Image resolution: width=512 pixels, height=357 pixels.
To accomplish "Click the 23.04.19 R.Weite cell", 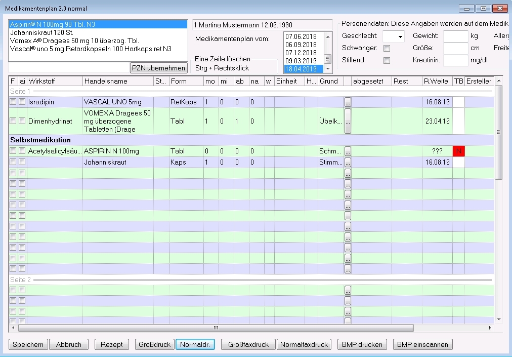I will [x=437, y=121].
